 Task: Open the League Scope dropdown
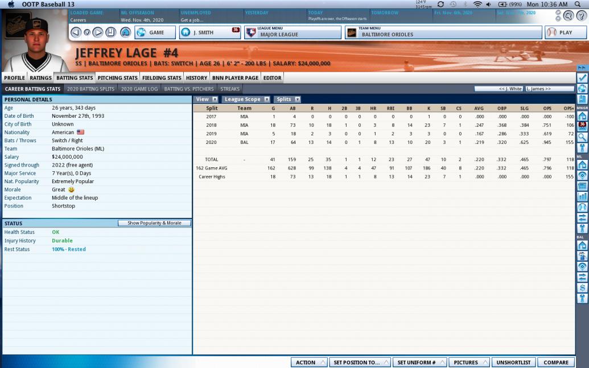[246, 99]
